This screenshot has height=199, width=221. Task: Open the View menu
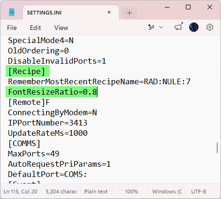click(x=61, y=28)
